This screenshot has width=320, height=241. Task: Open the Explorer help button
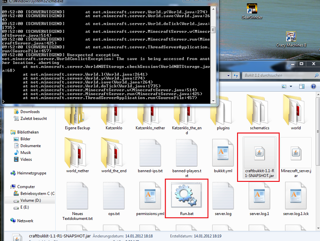click(313, 86)
